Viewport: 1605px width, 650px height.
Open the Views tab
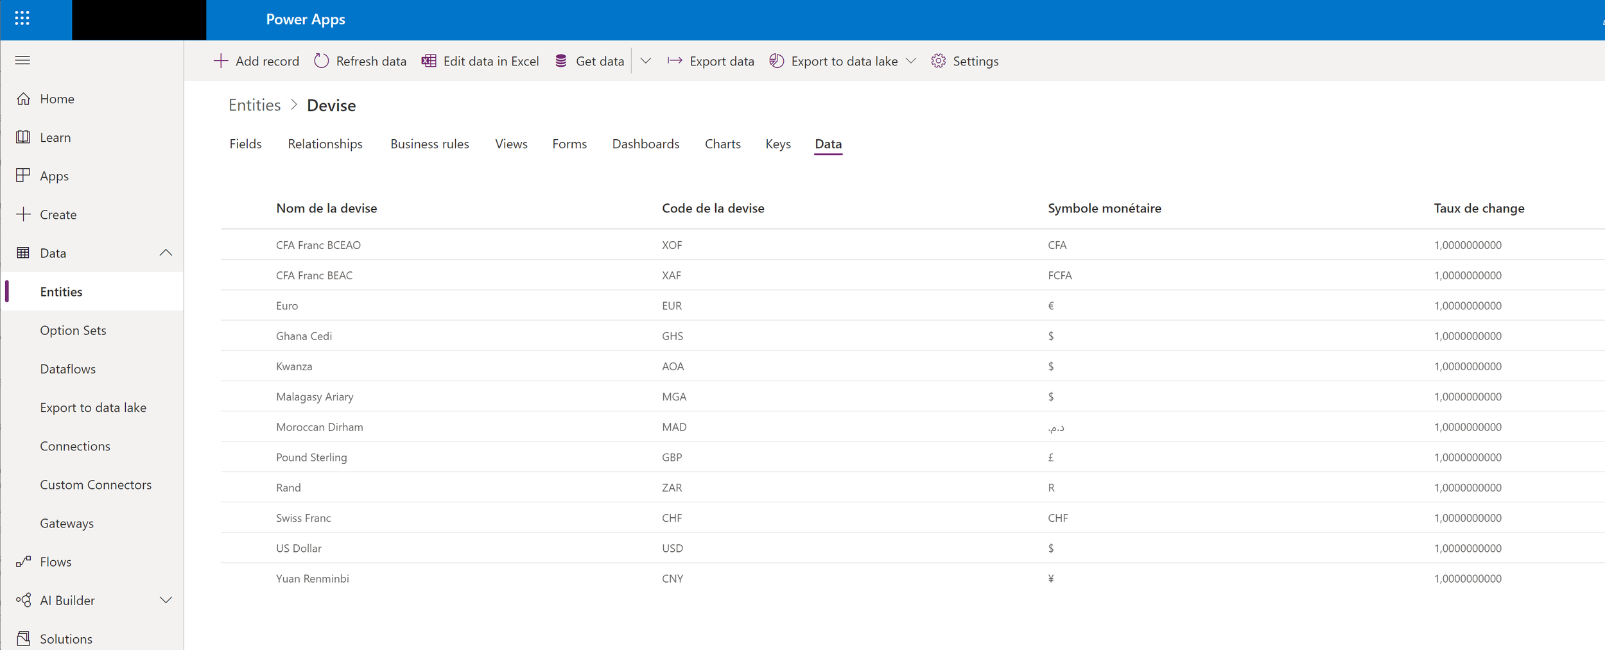coord(512,144)
